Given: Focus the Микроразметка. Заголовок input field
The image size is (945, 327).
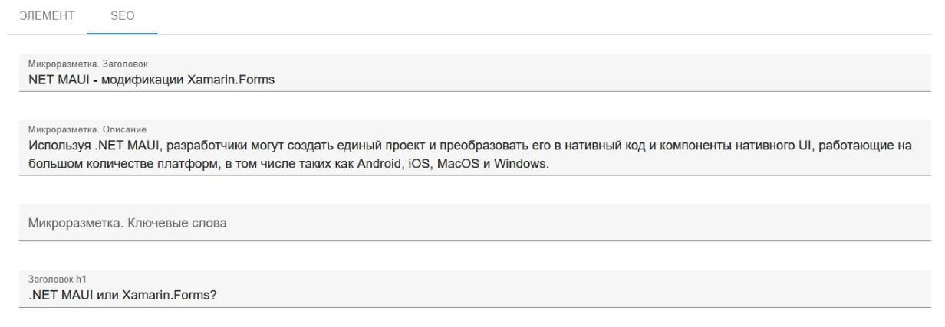Looking at the screenshot, I should pyautogui.click(x=537, y=81).
